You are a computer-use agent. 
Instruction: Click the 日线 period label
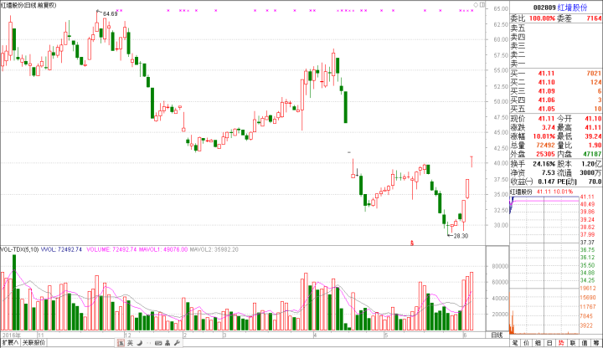[x=497, y=335]
